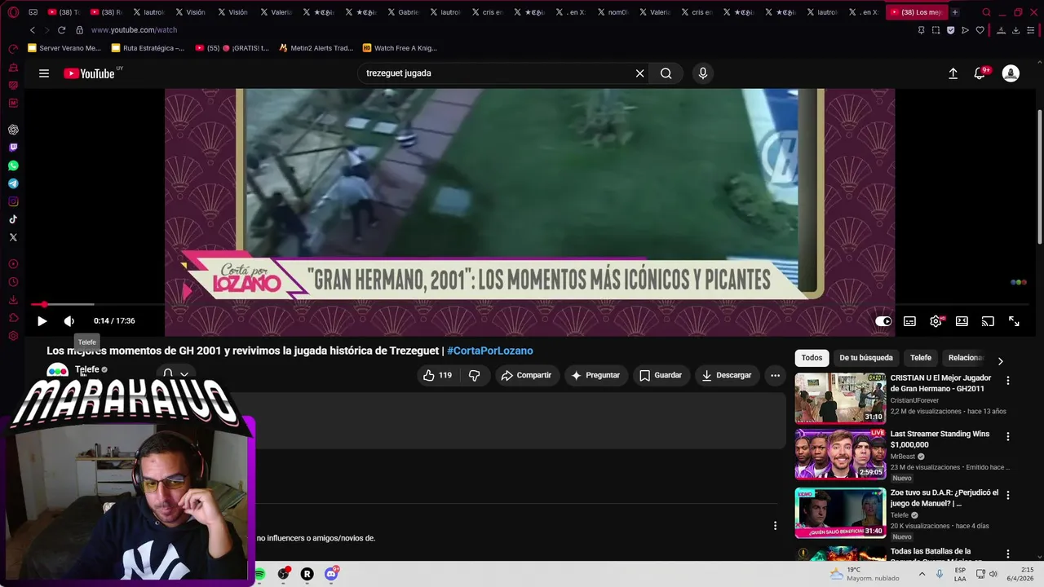Open the subscription bell notification dropdown
This screenshot has height=587, width=1044.
pyautogui.click(x=176, y=374)
